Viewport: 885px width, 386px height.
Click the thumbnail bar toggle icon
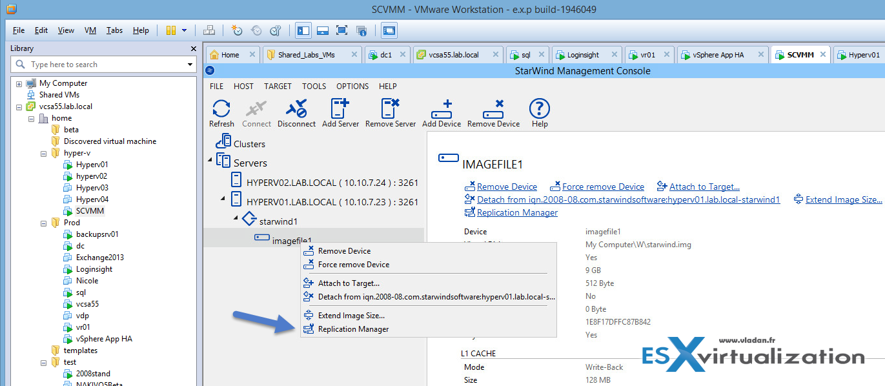click(323, 30)
